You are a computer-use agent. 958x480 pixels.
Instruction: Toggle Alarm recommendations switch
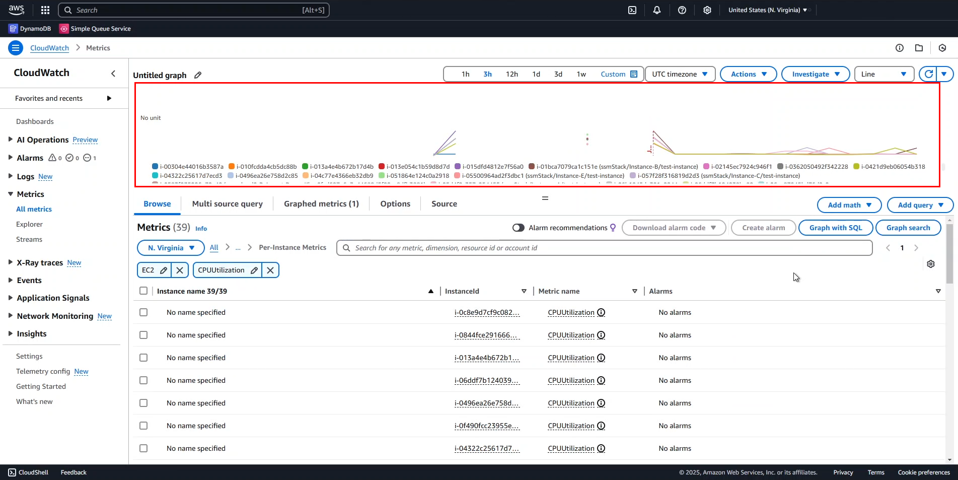point(518,228)
